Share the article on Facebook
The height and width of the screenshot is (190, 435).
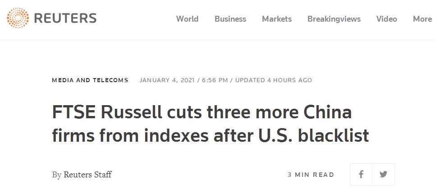[361, 175]
